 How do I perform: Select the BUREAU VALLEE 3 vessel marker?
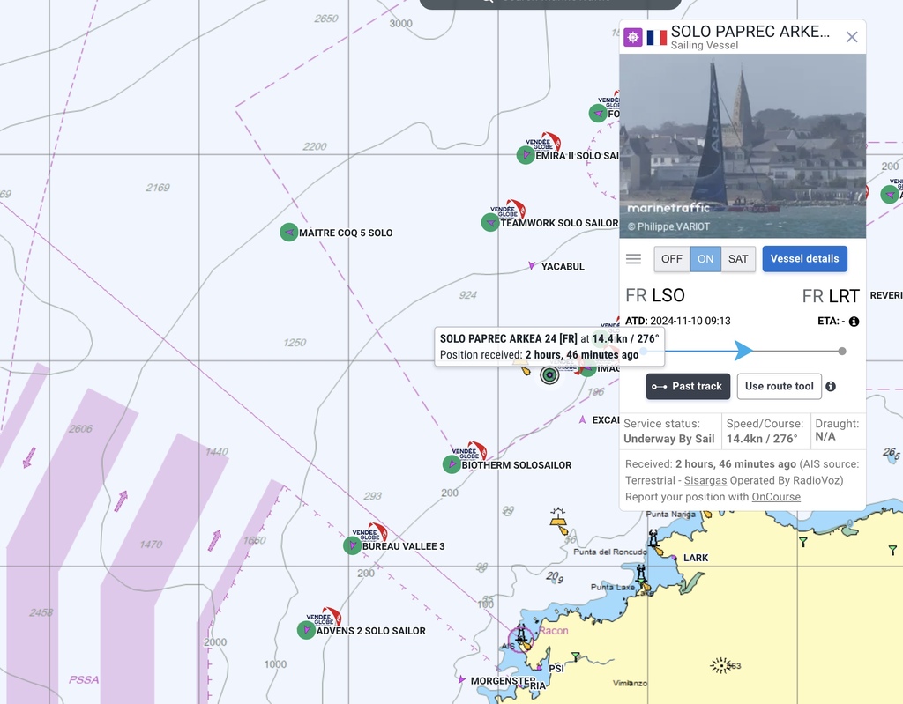click(x=352, y=545)
